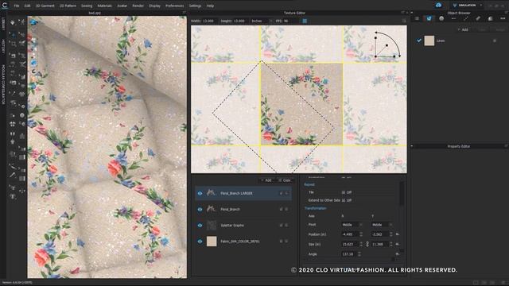Hide the Splatter Graphic layer
The height and width of the screenshot is (286, 509).
coord(200,225)
